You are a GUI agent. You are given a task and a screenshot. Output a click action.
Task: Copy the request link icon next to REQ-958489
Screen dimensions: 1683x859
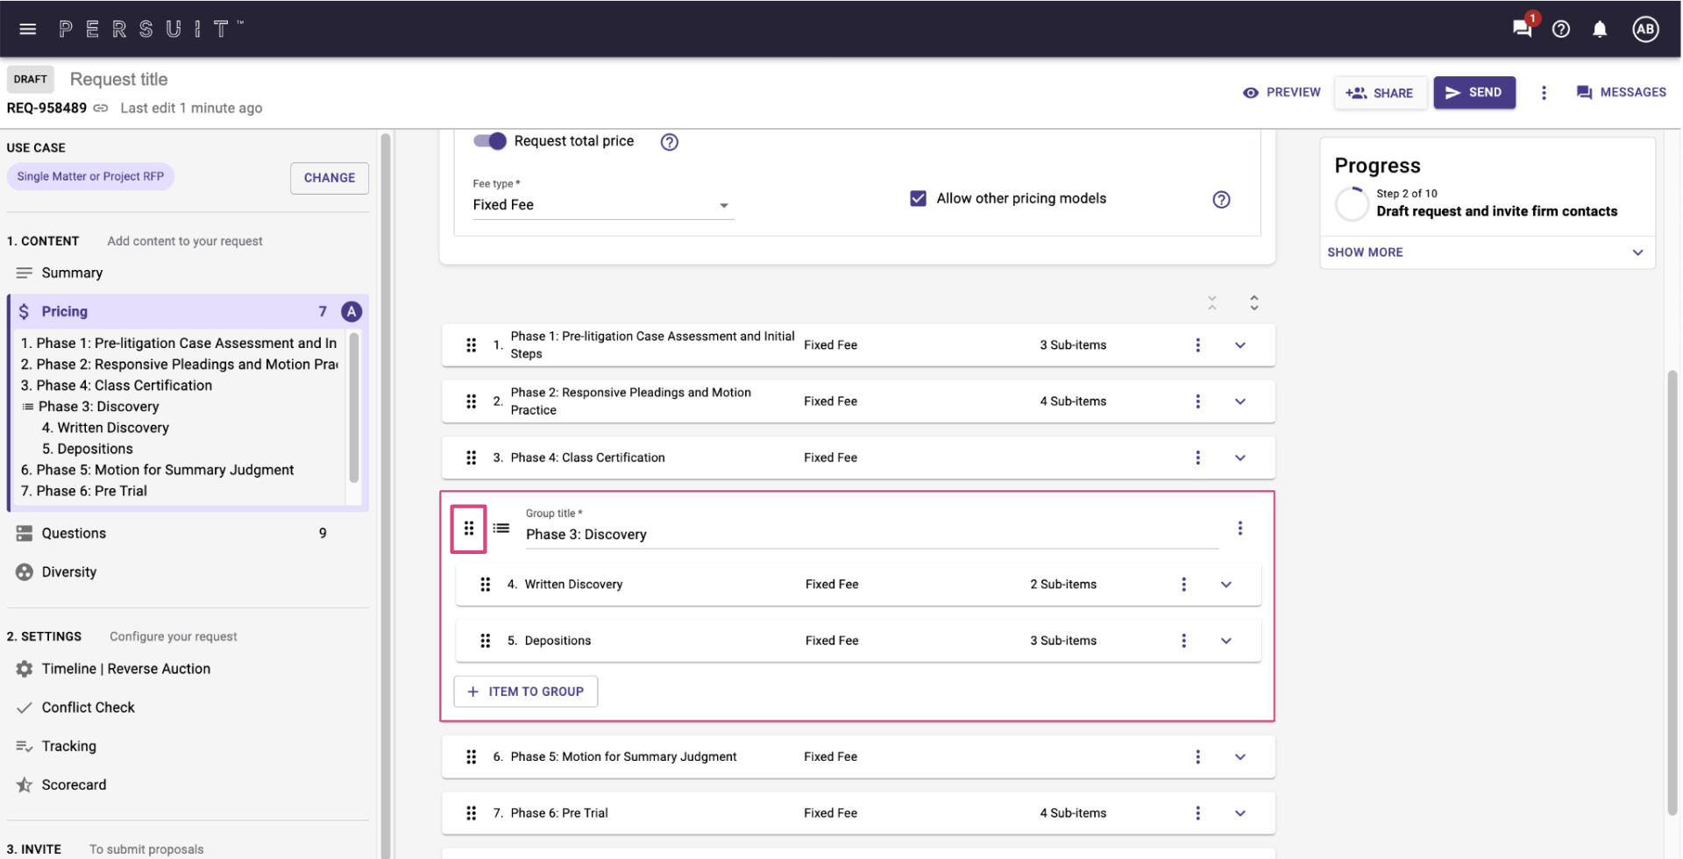coord(101,108)
